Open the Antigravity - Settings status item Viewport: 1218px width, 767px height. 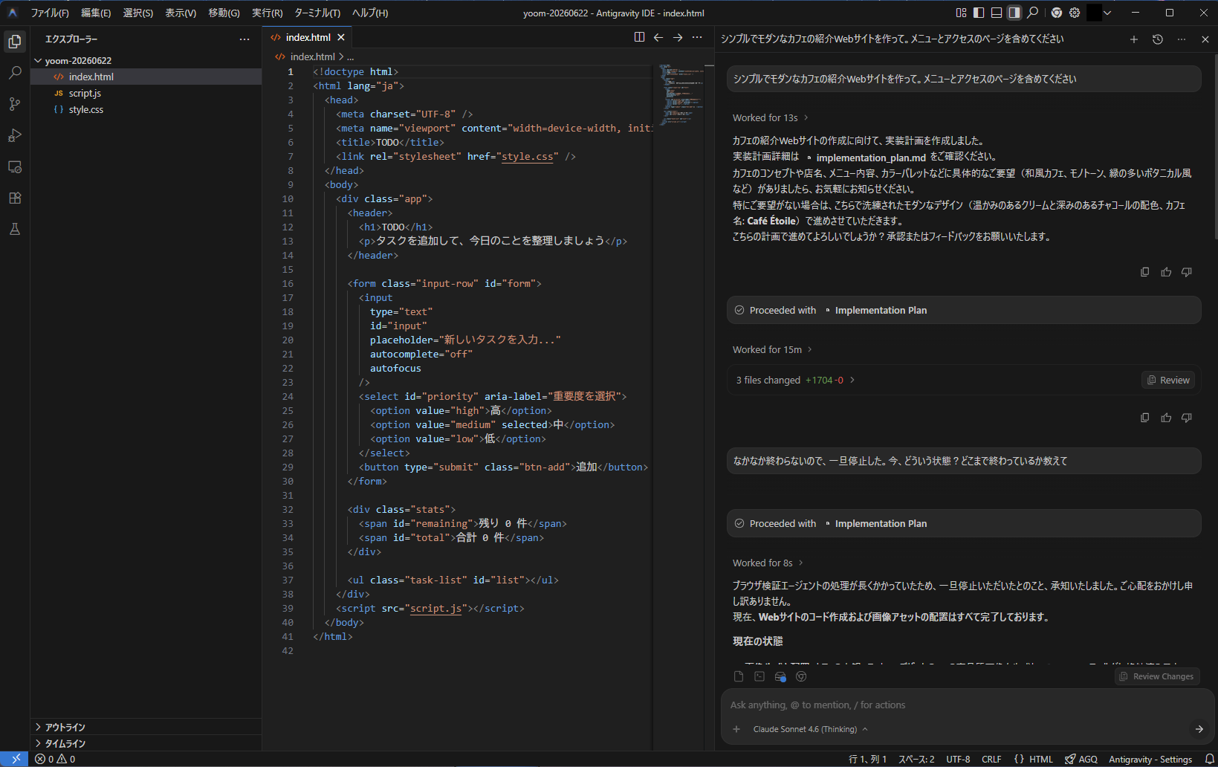coord(1150,759)
